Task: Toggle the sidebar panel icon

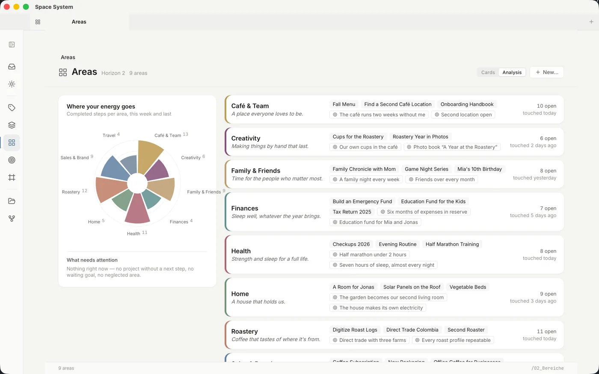Action: tap(12, 44)
